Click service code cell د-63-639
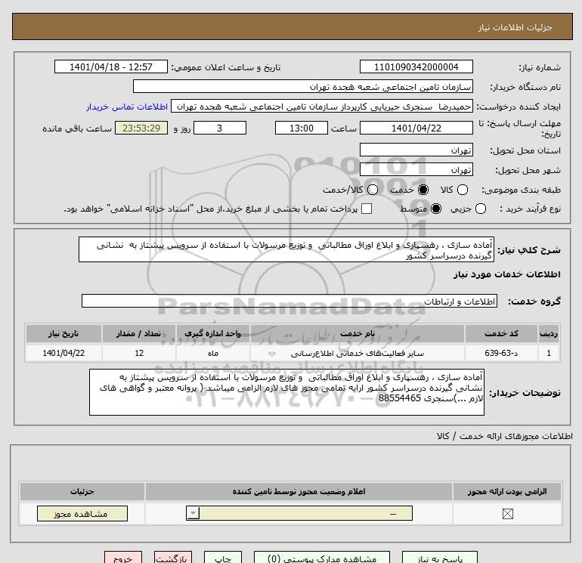The image size is (582, 563). point(501,353)
